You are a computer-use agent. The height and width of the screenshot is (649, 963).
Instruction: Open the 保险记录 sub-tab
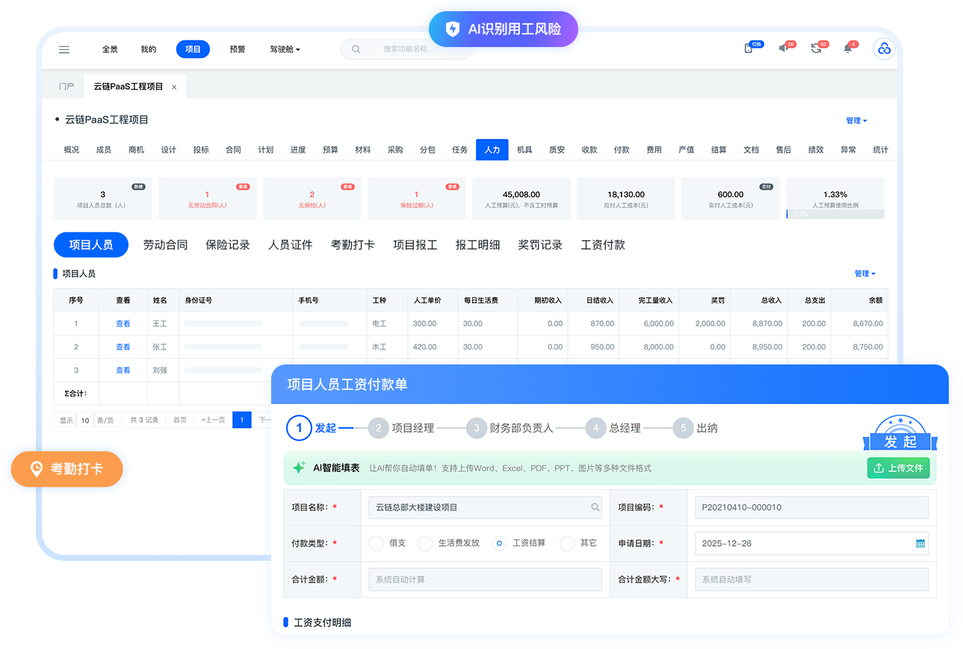(x=228, y=245)
